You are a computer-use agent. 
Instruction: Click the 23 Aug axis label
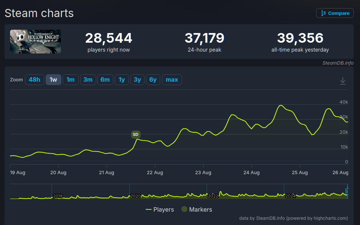tap(203, 173)
